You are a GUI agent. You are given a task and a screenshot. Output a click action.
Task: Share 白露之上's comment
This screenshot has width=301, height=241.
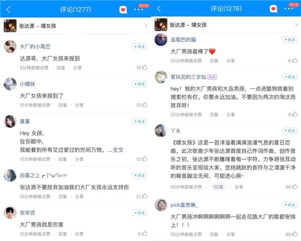point(79,196)
